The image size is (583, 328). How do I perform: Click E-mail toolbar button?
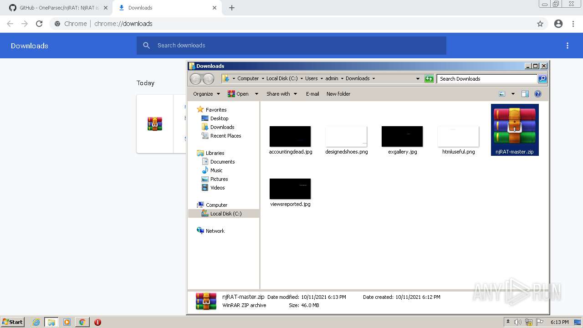point(312,94)
